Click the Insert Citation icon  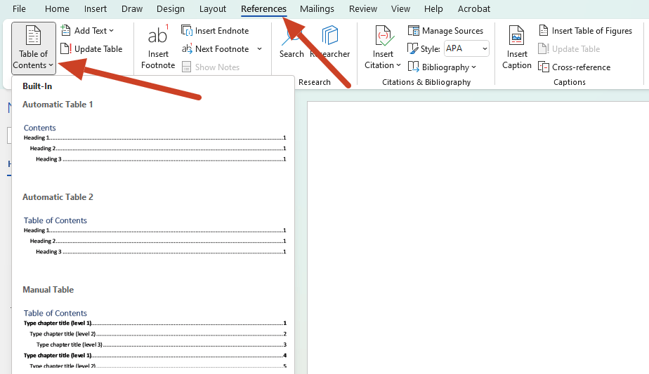[x=383, y=36]
